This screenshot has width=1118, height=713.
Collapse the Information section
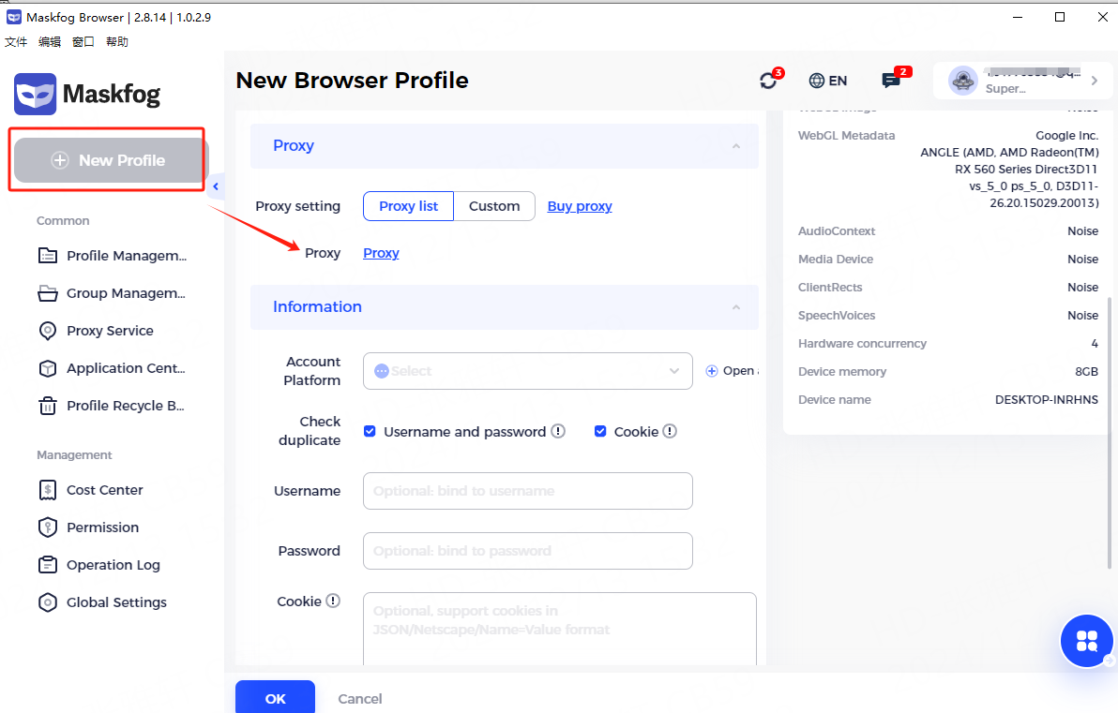coord(736,307)
